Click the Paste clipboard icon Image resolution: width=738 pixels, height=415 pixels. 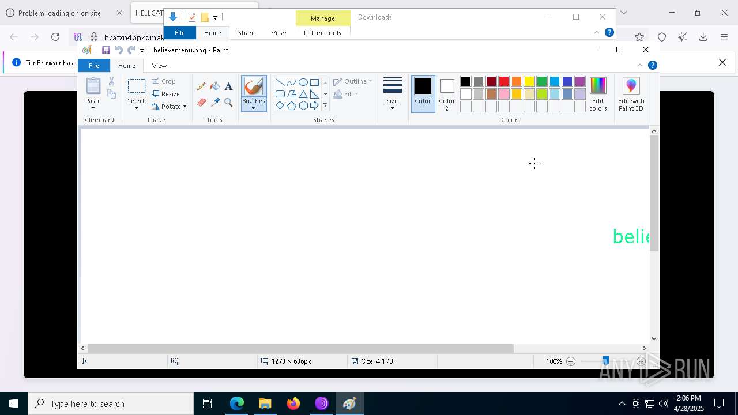[93, 86]
